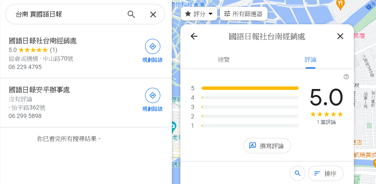Filter reviews by the 5-star rating bar

pos(250,88)
